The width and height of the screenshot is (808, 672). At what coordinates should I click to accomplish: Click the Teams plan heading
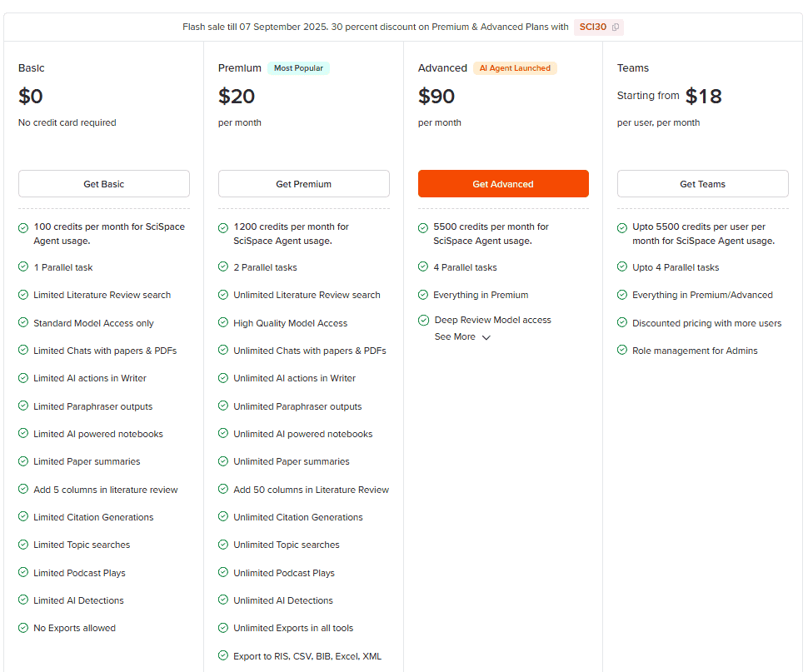[x=633, y=68]
